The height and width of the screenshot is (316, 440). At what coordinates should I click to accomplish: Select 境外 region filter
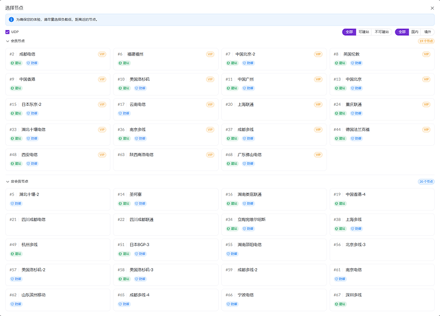[427, 32]
